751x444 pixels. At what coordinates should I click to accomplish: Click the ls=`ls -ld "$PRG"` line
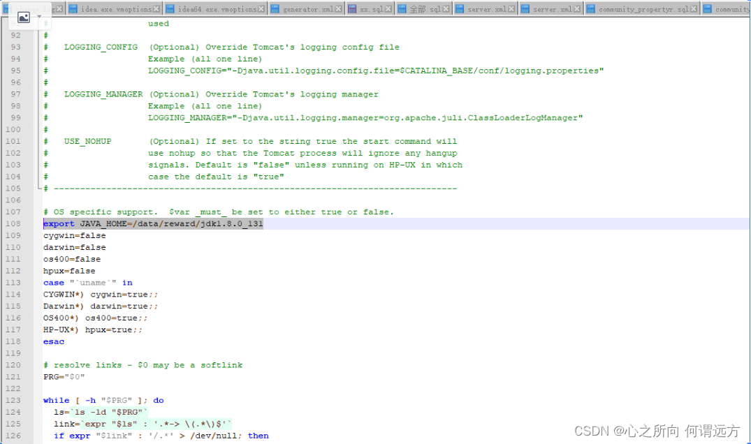pos(100,412)
